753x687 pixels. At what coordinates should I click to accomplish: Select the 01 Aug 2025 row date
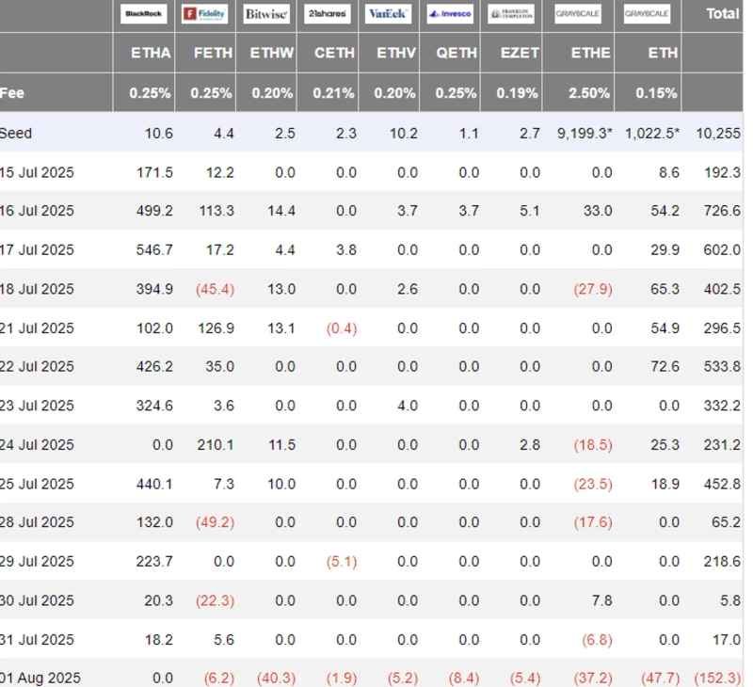pyautogui.click(x=40, y=678)
